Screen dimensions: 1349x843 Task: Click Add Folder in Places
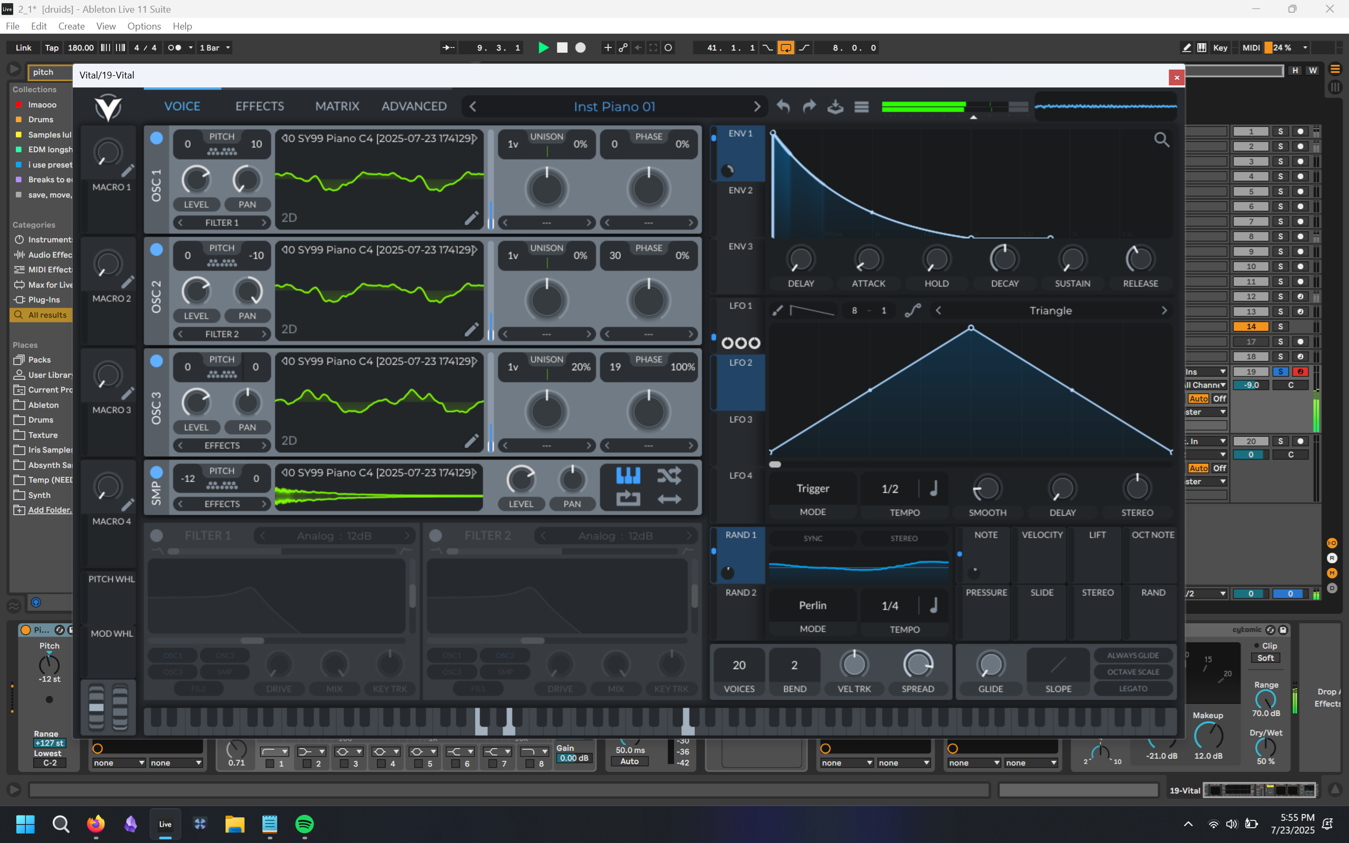coord(50,509)
